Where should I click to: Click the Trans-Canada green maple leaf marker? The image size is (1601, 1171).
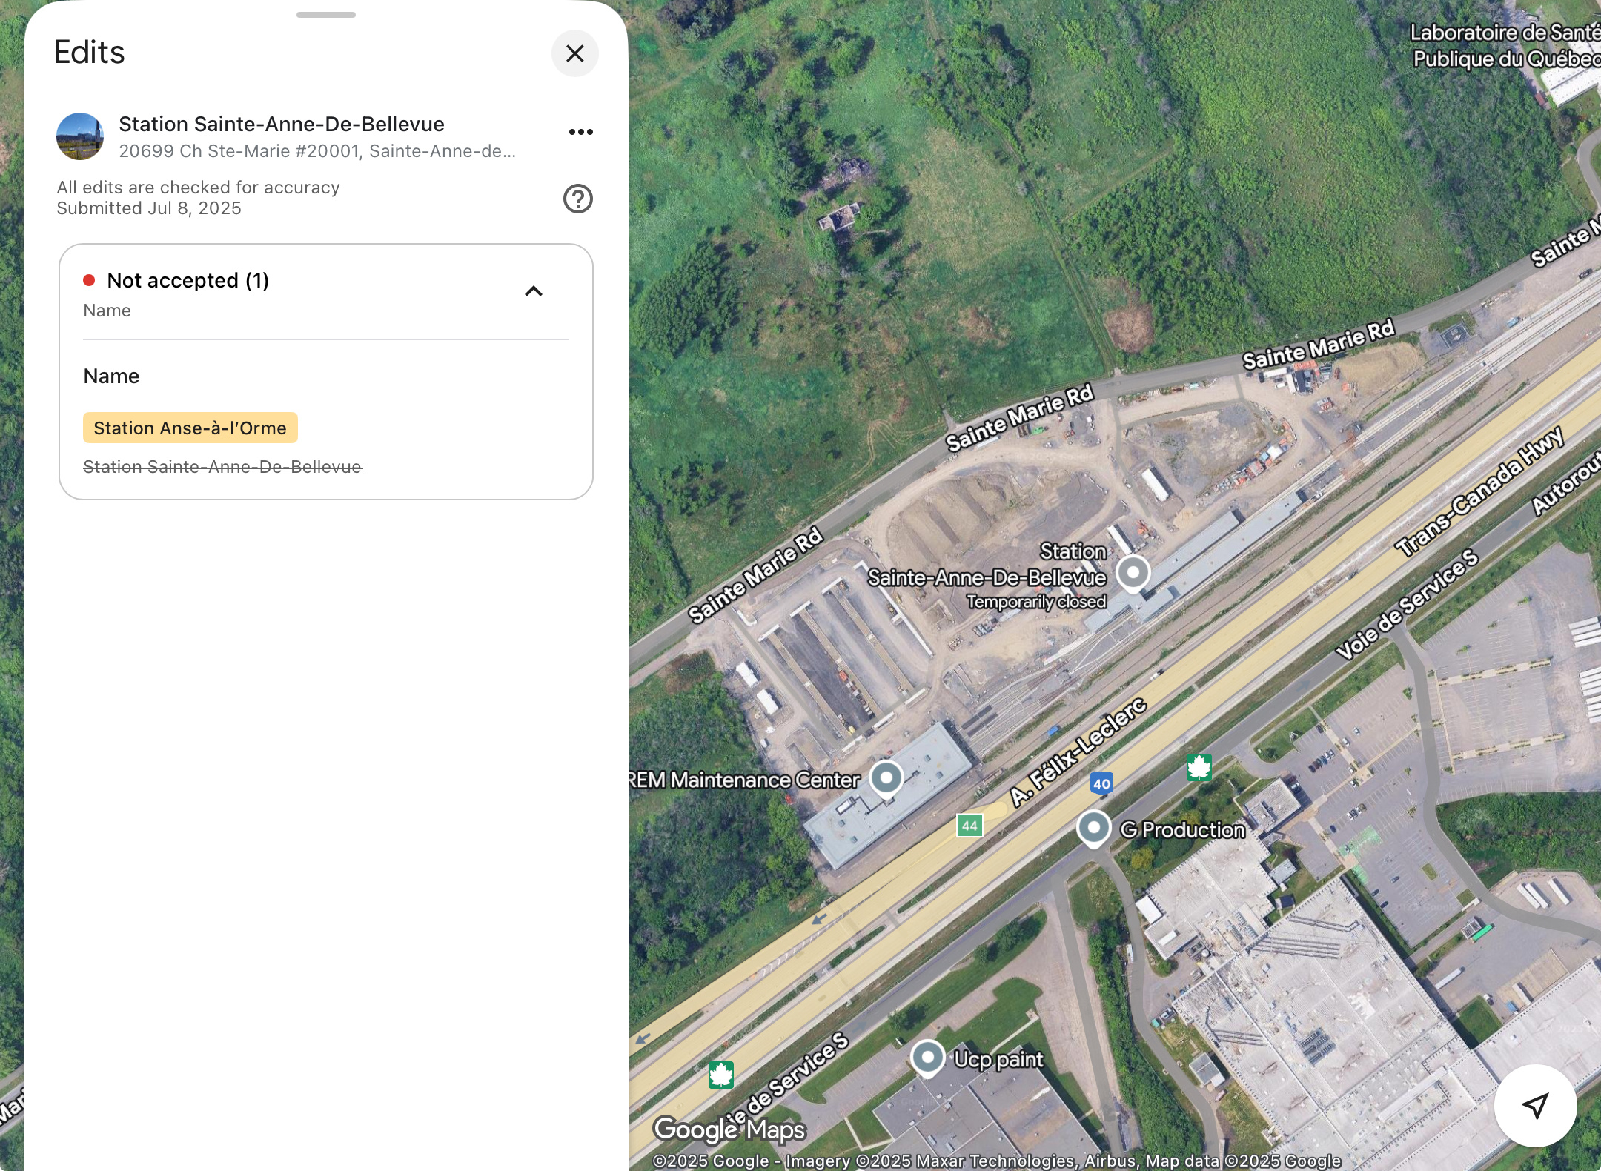click(1199, 767)
